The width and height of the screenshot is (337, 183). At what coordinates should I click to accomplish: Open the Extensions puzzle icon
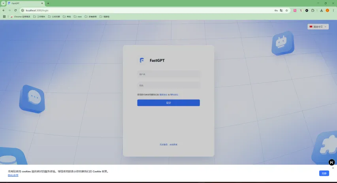(313, 10)
